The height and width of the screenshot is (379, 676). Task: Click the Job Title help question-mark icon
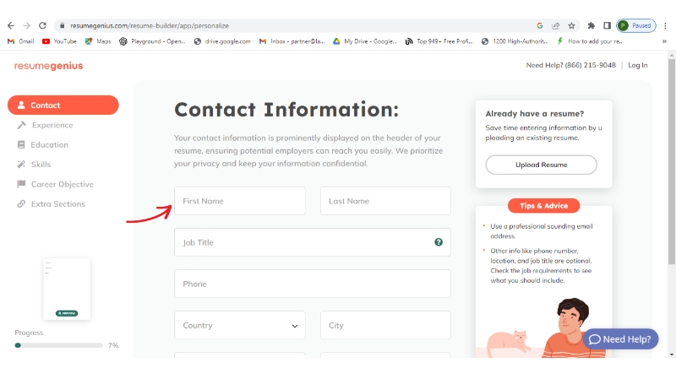click(x=439, y=242)
